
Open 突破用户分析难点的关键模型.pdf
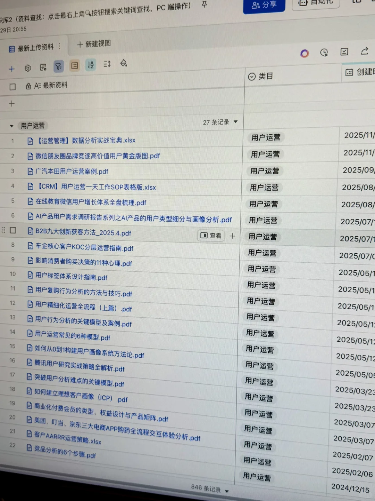tap(79, 380)
